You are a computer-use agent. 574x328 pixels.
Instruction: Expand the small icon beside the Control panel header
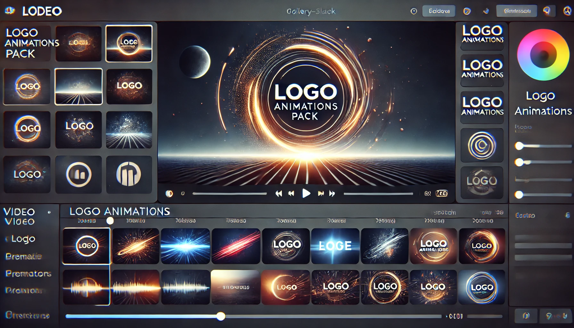pyautogui.click(x=567, y=215)
